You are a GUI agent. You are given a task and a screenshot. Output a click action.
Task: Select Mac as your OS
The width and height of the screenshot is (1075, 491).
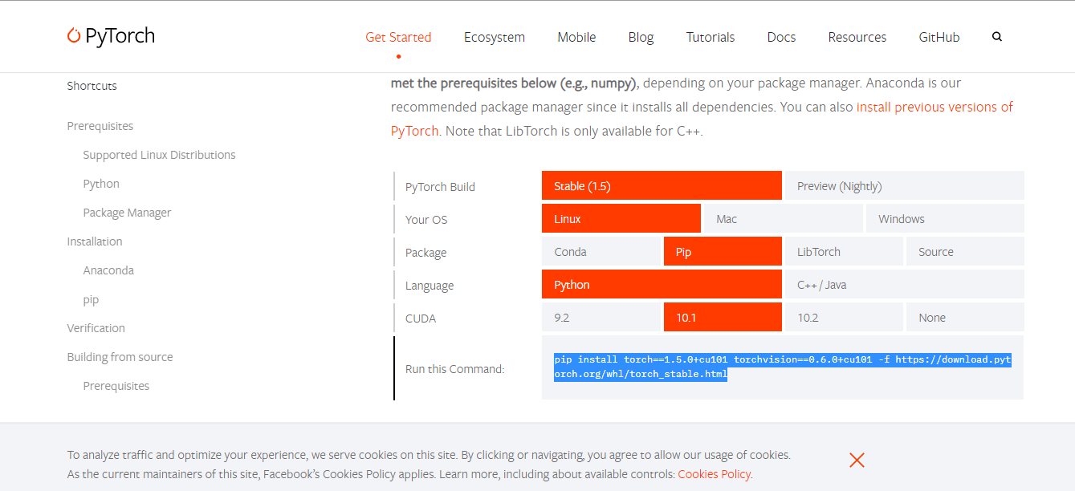(783, 218)
